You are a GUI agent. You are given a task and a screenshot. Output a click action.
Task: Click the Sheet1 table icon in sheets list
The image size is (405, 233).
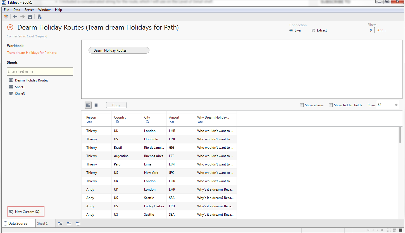pos(11,87)
